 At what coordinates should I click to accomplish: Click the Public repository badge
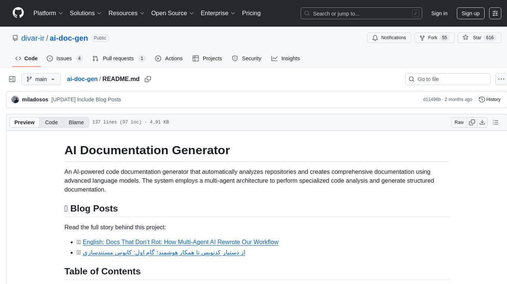pos(100,38)
